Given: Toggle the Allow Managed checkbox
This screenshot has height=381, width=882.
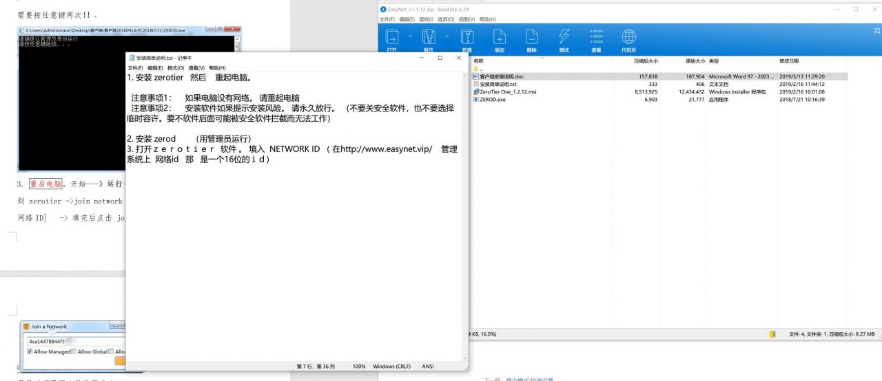Looking at the screenshot, I should (30, 351).
